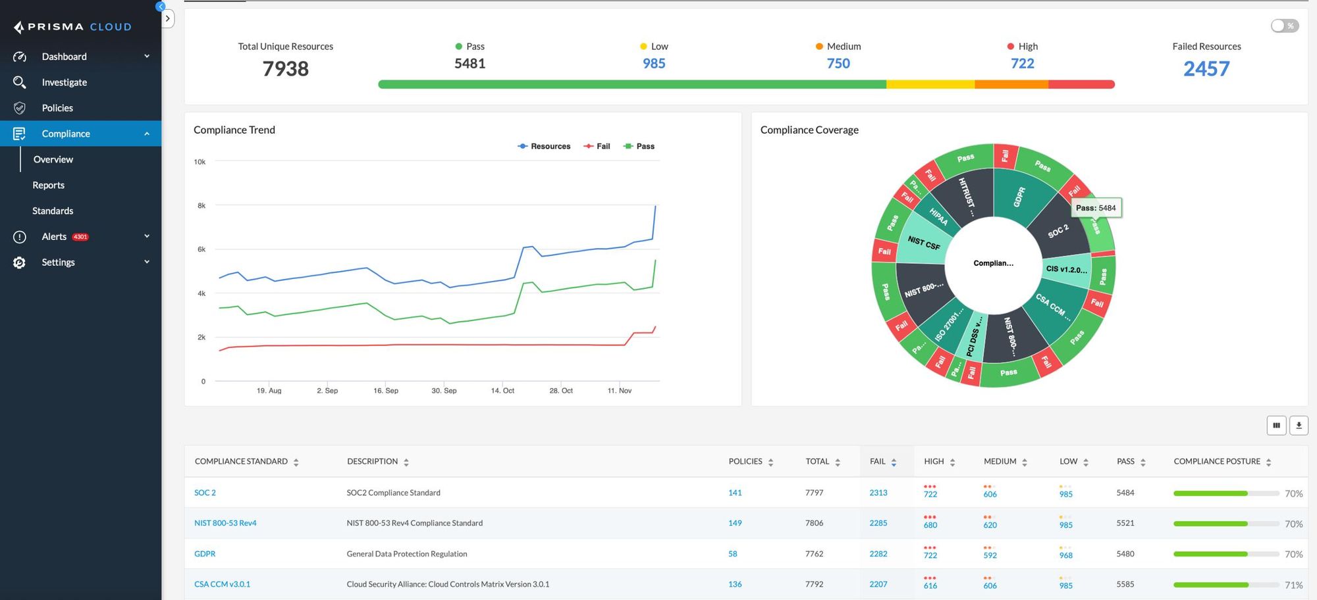This screenshot has width=1317, height=600.
Task: Click the Medium count 750 summary
Action: pos(838,63)
